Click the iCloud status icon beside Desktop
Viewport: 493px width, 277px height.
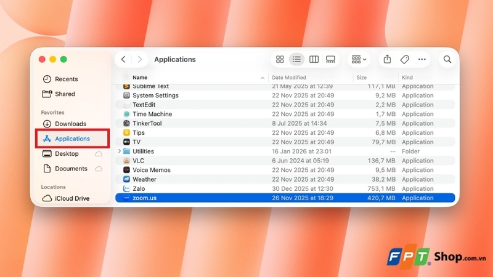coord(99,154)
